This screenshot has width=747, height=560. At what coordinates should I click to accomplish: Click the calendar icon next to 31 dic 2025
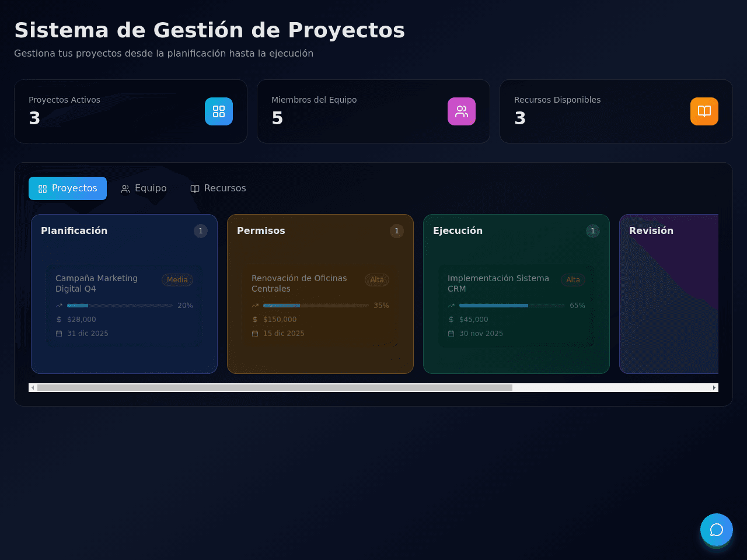pyautogui.click(x=59, y=334)
